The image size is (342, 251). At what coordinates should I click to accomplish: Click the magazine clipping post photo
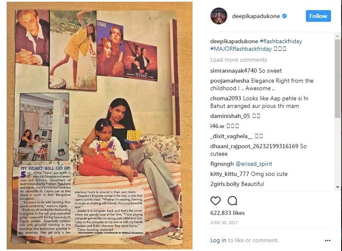point(100,125)
